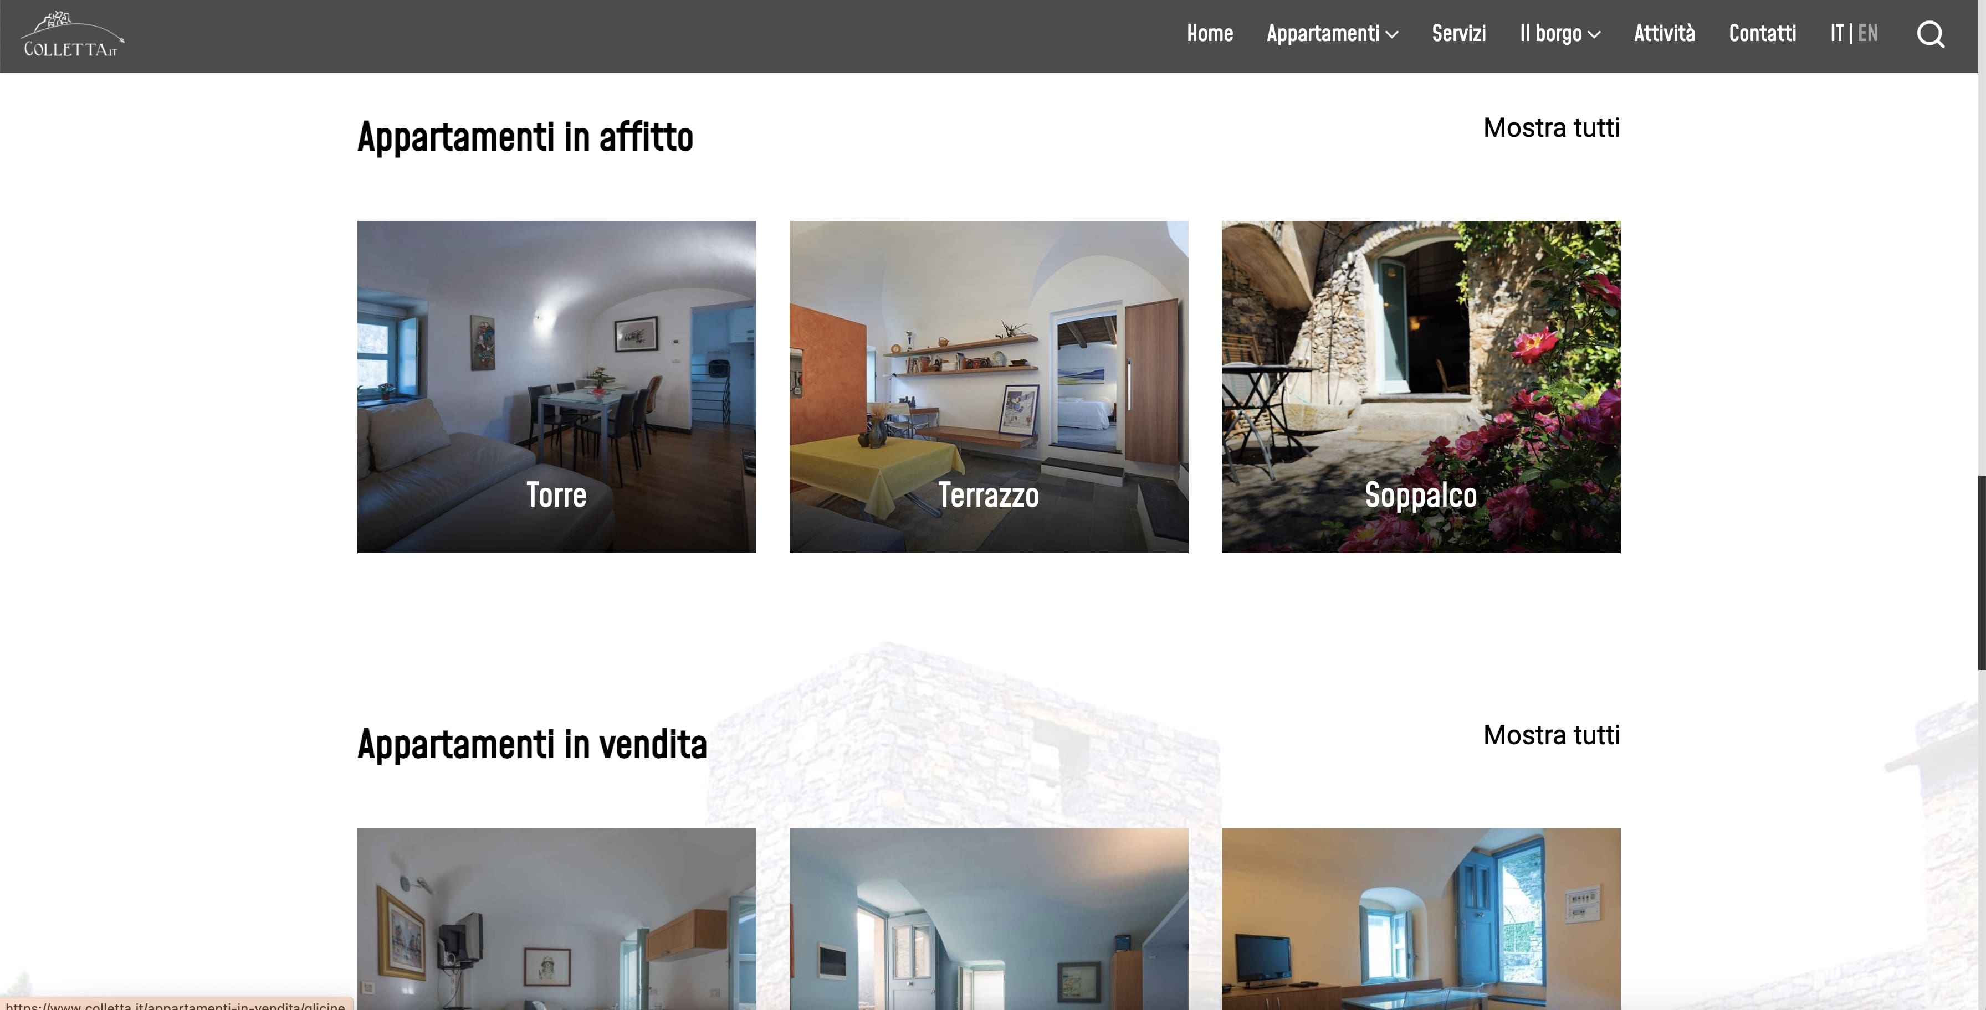The width and height of the screenshot is (1986, 1010).
Task: Open the Soppalco apartment card
Action: pyautogui.click(x=1421, y=387)
